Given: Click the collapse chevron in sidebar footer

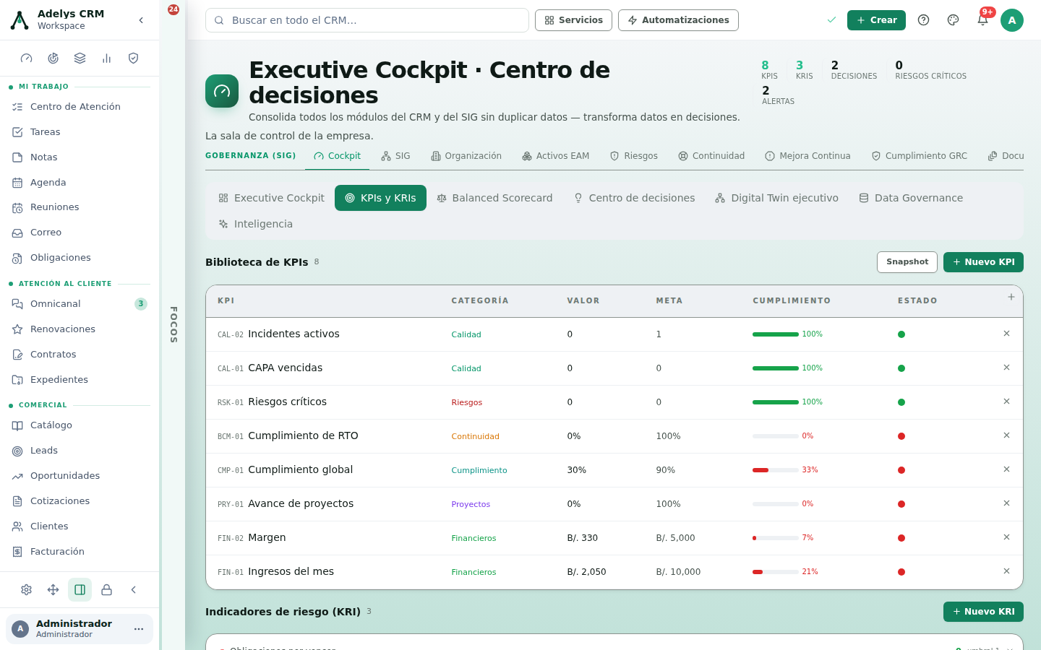Looking at the screenshot, I should coord(134,590).
